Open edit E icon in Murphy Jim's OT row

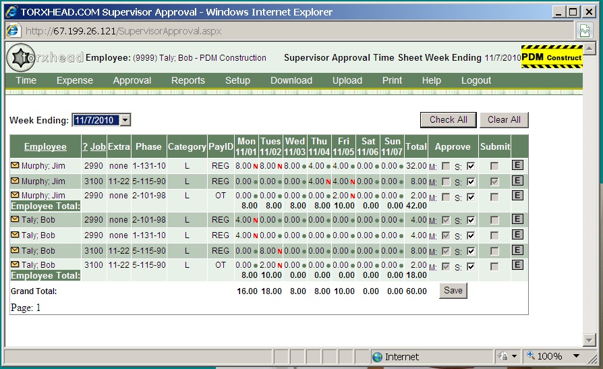pyautogui.click(x=518, y=196)
